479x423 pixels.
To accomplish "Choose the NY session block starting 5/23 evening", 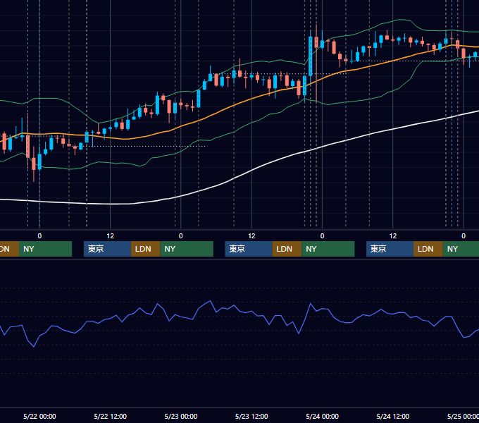I will coord(328,249).
